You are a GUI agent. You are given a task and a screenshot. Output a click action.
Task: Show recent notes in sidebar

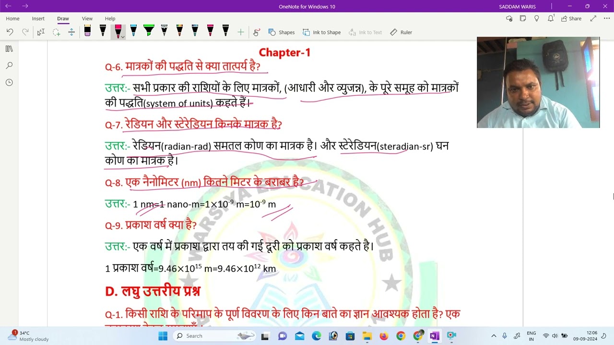[9, 82]
